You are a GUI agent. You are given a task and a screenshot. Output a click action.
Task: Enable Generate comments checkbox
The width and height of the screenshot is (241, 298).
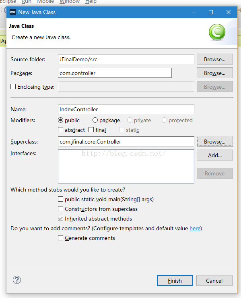click(x=60, y=238)
